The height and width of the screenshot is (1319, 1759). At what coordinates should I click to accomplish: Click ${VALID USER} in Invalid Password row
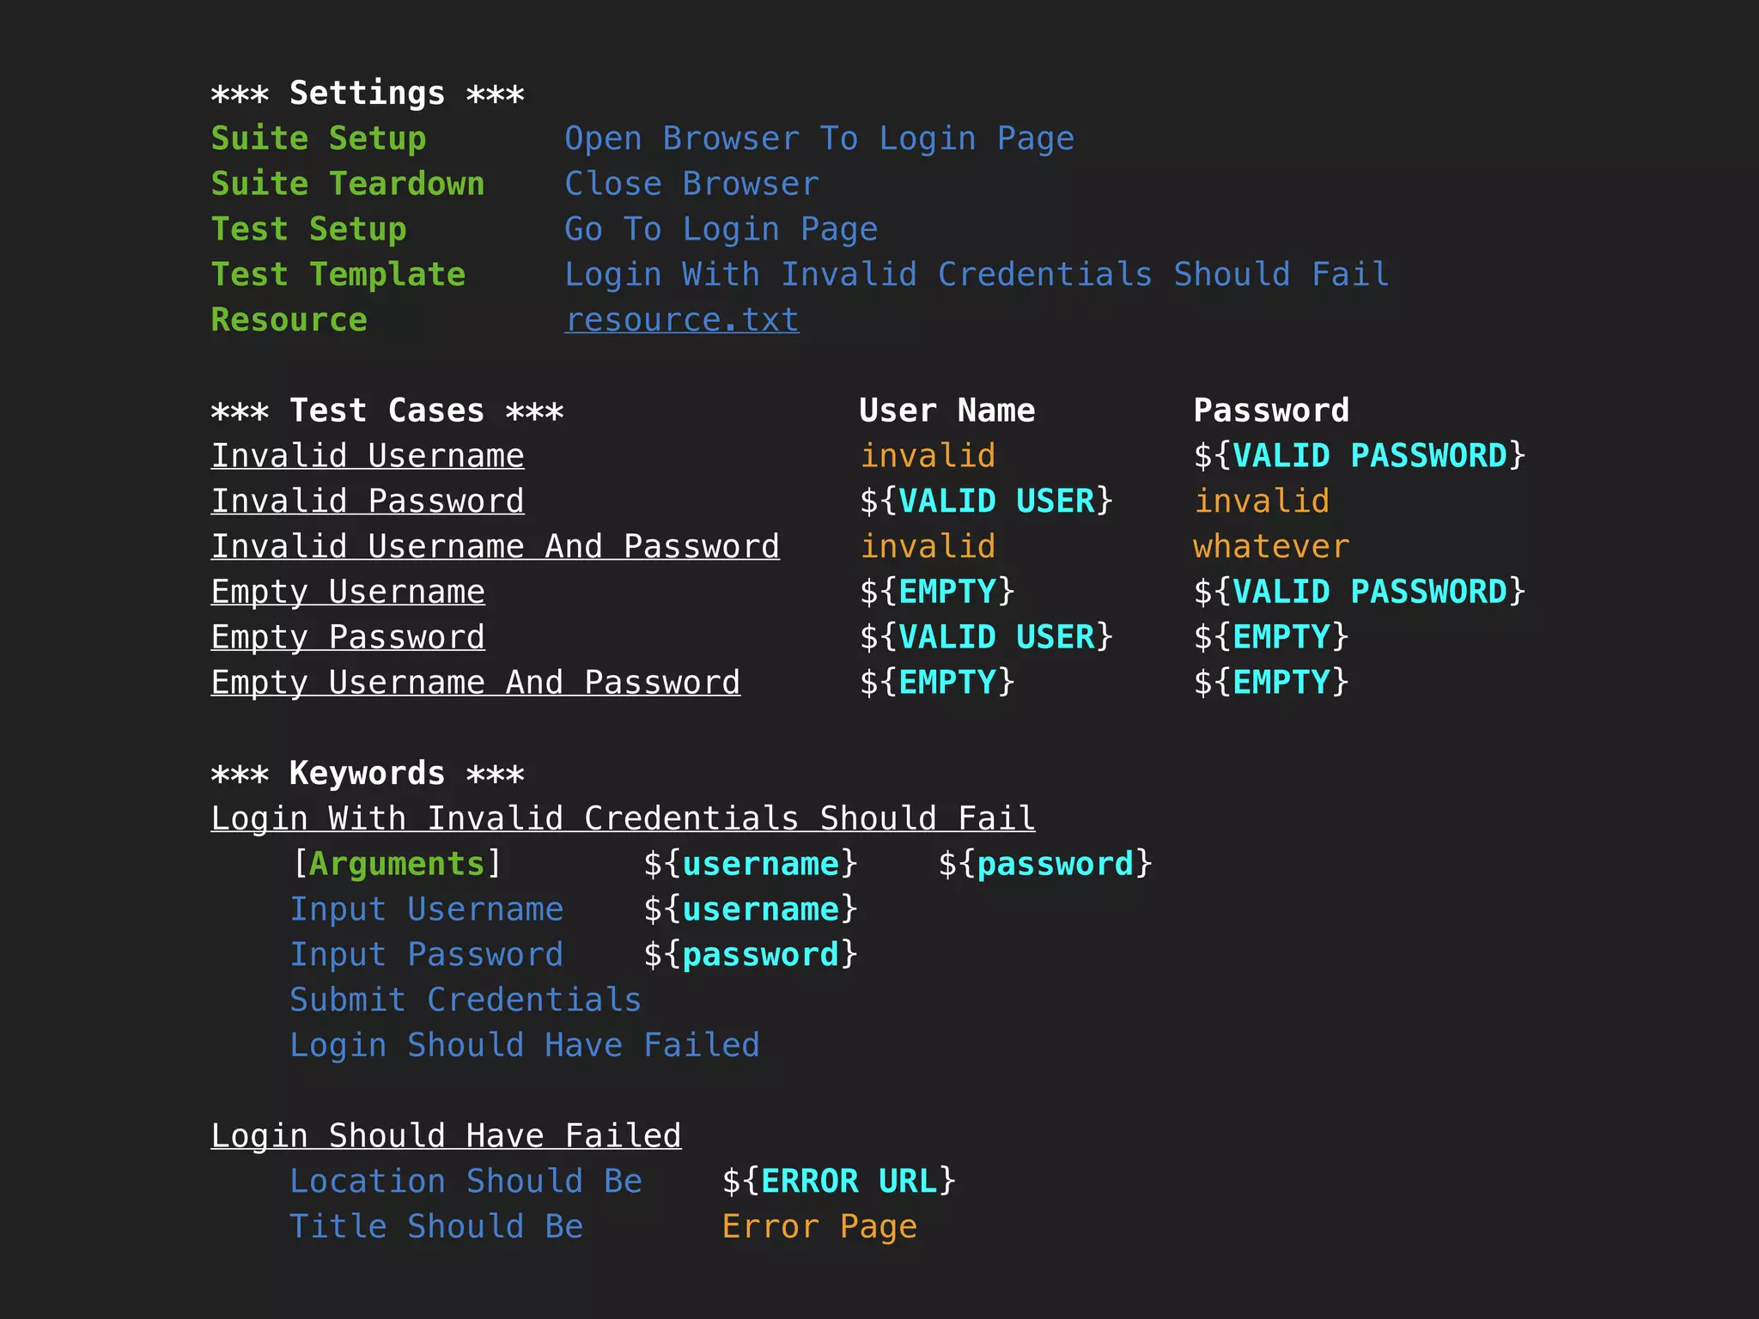987,501
